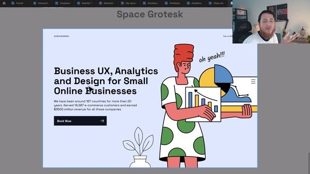The height and width of the screenshot is (174, 310).
Task: Open the hamburger menu icon in mockup
Action: [253, 81]
